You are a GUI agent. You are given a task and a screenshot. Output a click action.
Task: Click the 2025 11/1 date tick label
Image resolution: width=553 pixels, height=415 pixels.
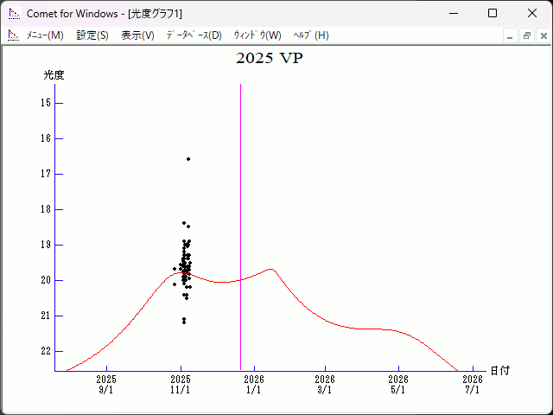point(181,385)
